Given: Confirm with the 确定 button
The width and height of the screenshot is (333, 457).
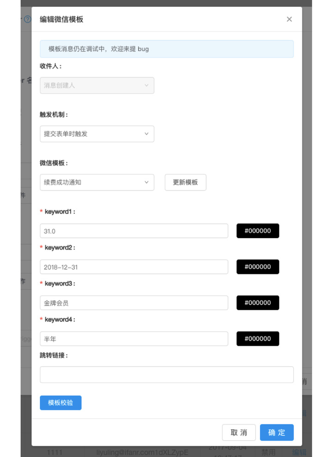Looking at the screenshot, I should tap(277, 432).
